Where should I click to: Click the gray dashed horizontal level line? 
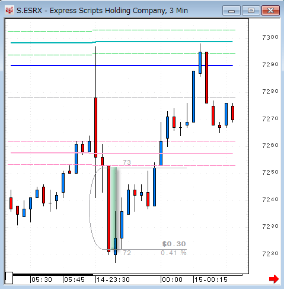[122, 98]
